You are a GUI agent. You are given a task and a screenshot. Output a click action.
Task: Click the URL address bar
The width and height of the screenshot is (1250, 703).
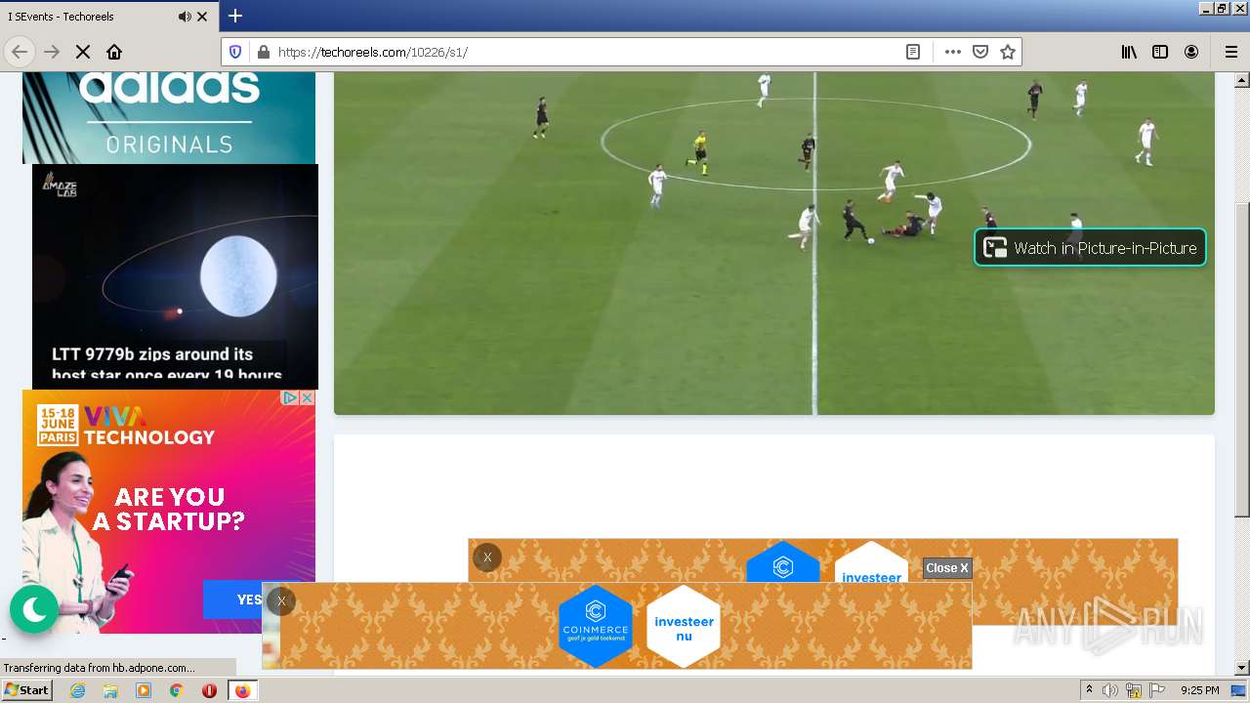[x=586, y=52]
